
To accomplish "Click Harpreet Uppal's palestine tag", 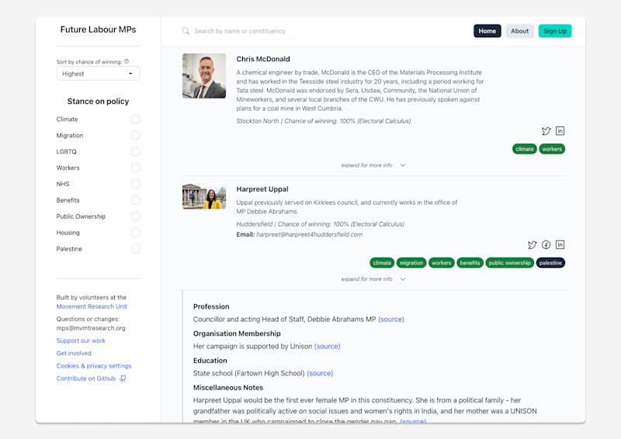I will 550,263.
